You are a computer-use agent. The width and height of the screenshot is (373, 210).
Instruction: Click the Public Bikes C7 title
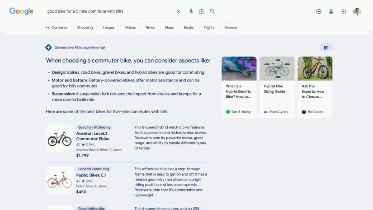[91, 175]
